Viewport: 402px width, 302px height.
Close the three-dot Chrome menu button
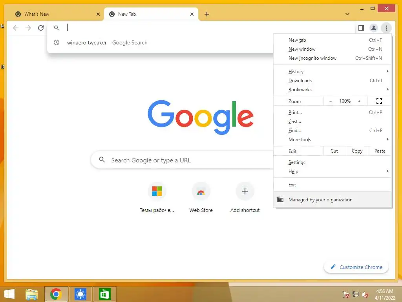point(386,28)
